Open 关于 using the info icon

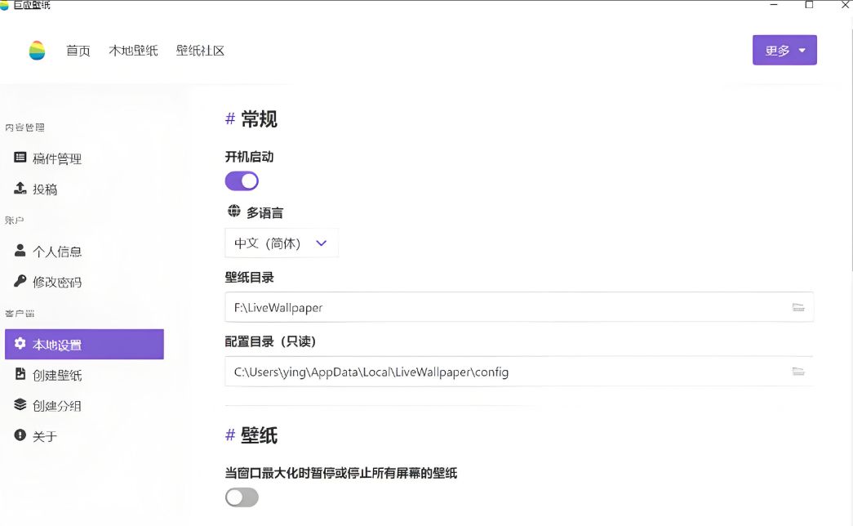click(x=20, y=435)
